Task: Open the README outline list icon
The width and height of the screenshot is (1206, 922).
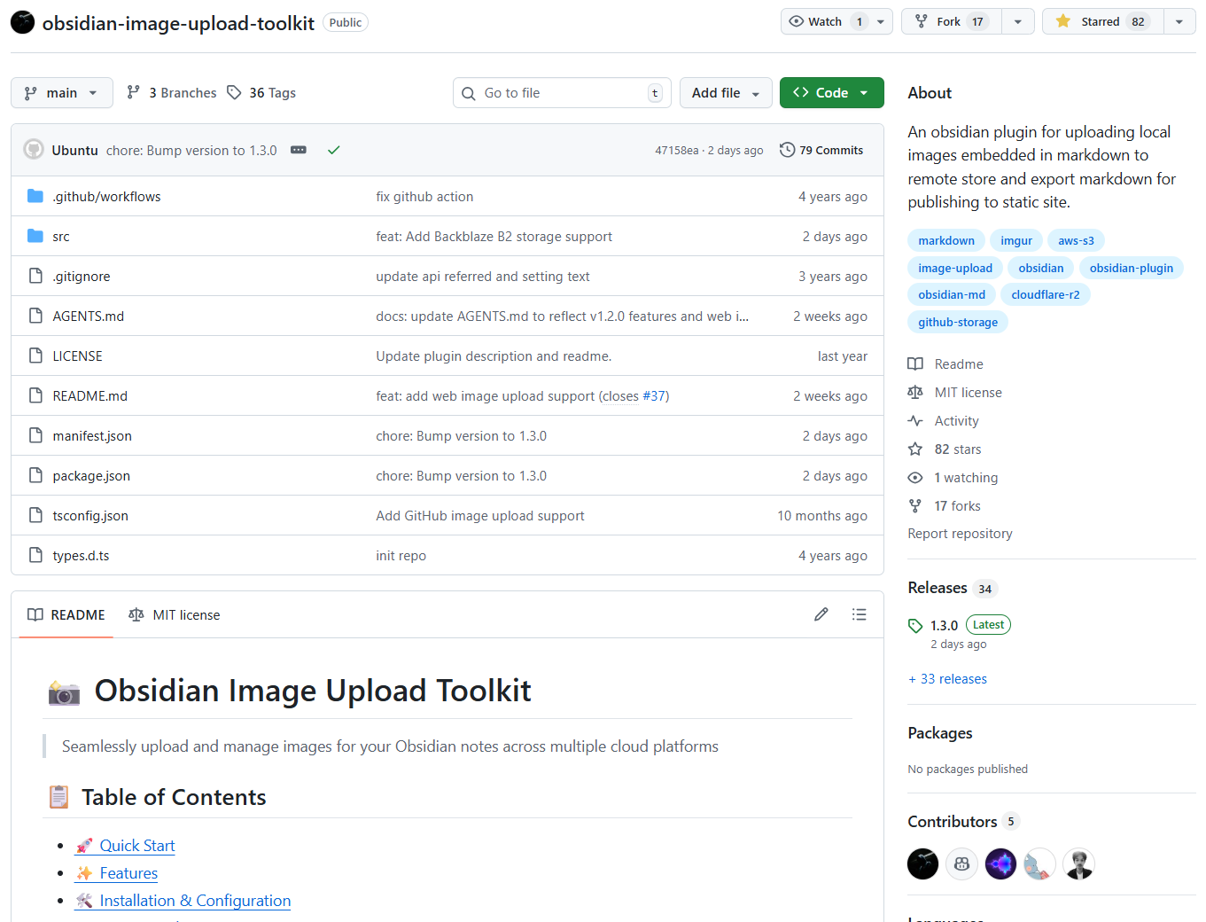Action: [859, 613]
